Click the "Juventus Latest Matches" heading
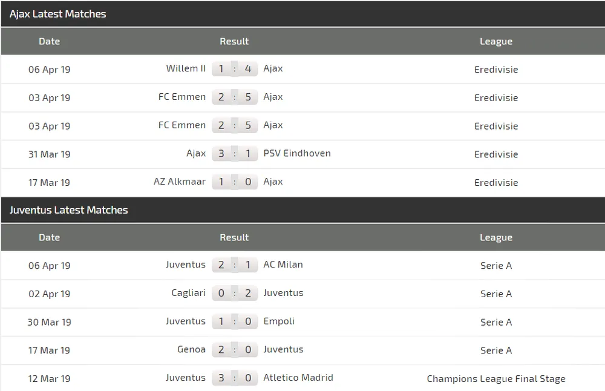 click(x=69, y=210)
